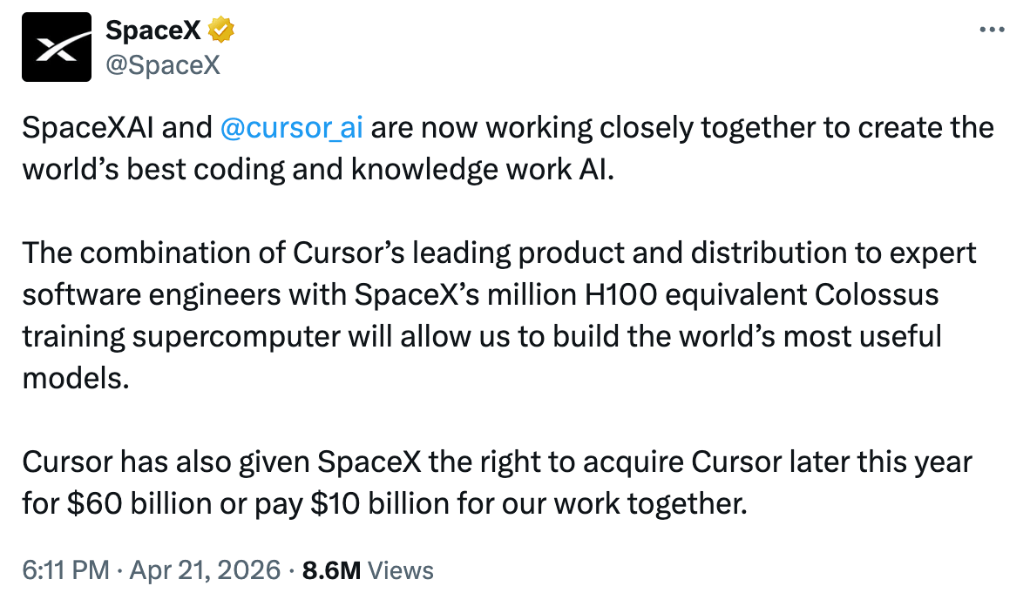
Task: Open the SpaceX display name link
Action: pos(153,30)
